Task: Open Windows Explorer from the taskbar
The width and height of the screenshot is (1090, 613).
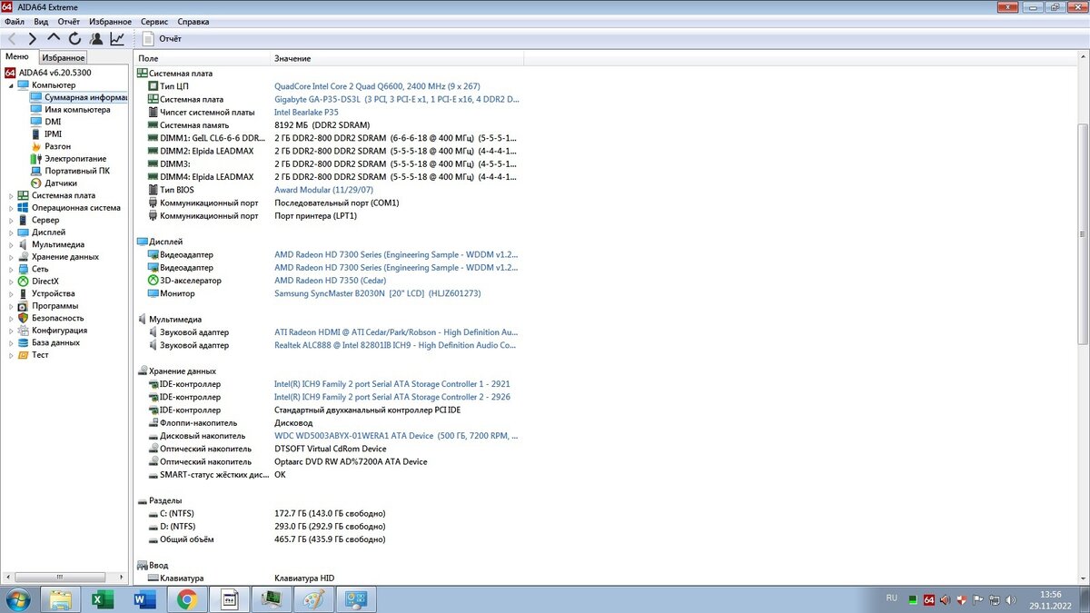Action: (x=61, y=599)
